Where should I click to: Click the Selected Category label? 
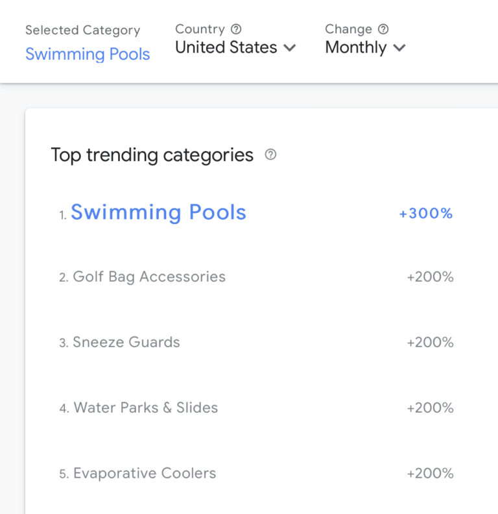coord(82,31)
